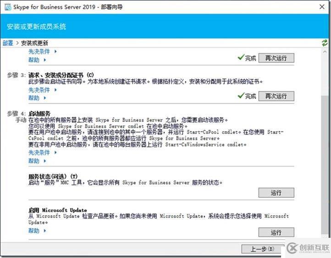Image resolution: width=331 pixels, height=258 pixels.
Task: Close the deployment wizard window
Action: (x=322, y=7)
